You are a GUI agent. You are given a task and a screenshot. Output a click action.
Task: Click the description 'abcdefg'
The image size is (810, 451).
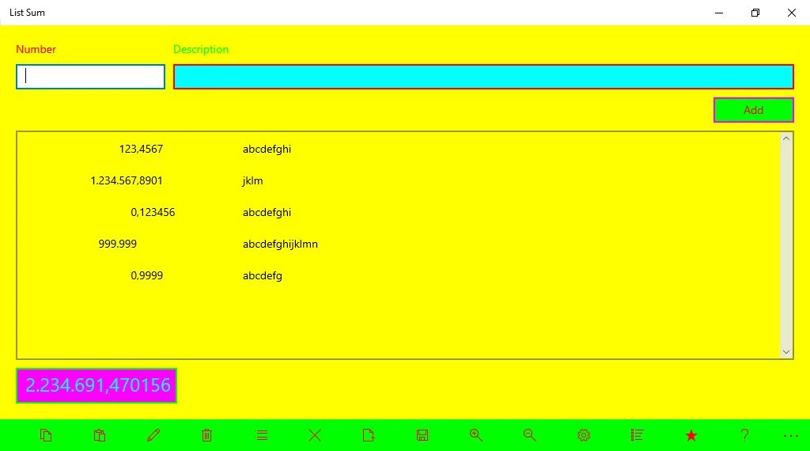(x=263, y=276)
